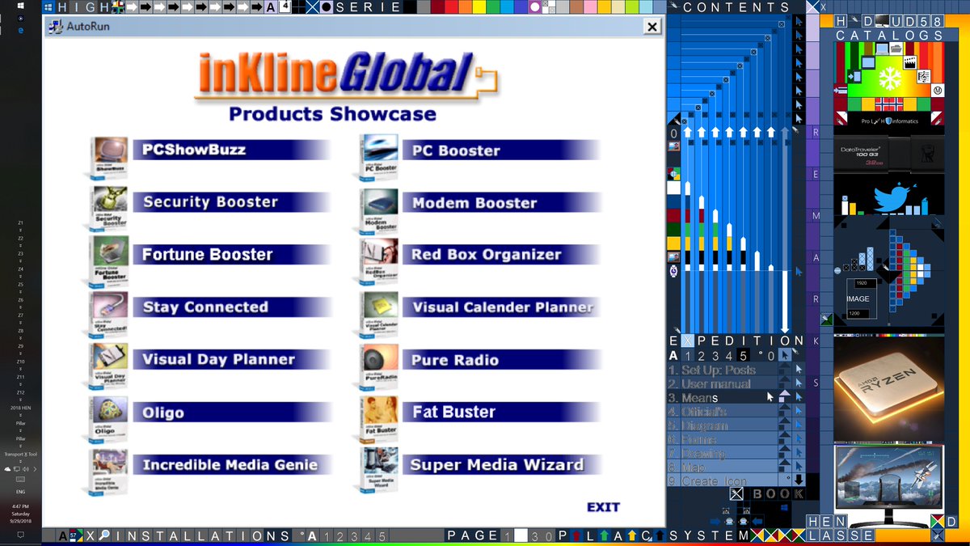Click the purple circle icon in top bar

tap(534, 6)
